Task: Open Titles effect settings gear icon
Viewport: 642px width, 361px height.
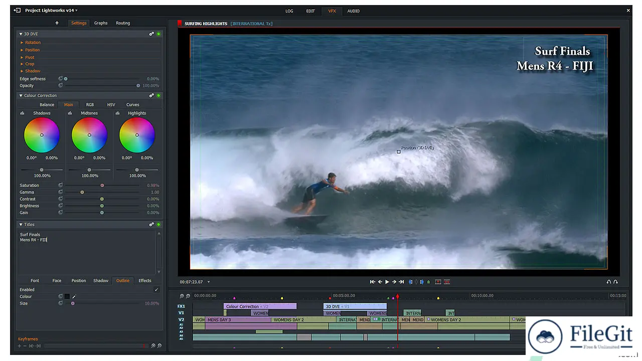Action: pos(151,225)
